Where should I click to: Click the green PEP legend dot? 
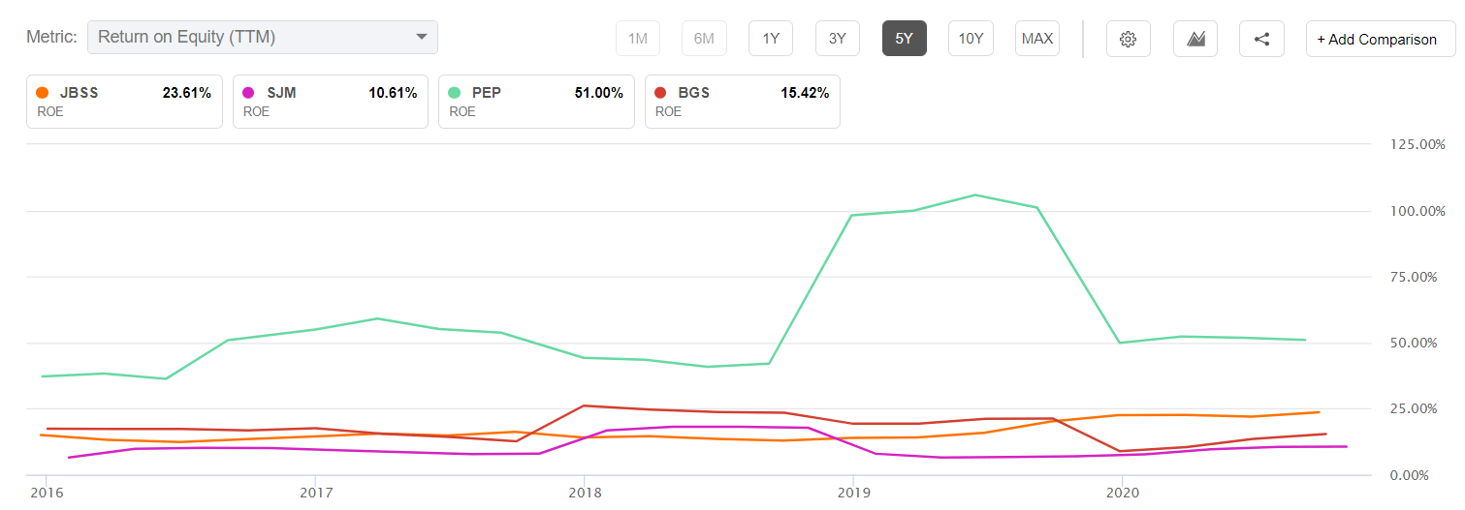click(x=454, y=93)
